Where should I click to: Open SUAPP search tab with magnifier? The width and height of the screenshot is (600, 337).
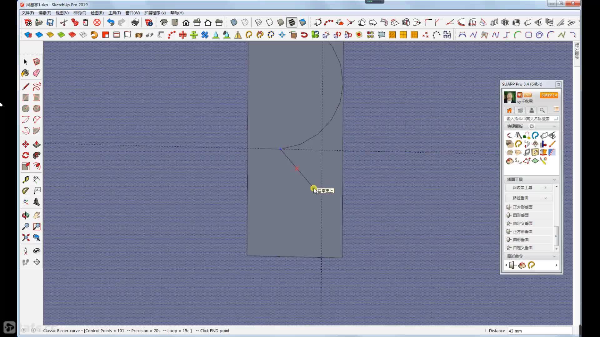point(542,110)
